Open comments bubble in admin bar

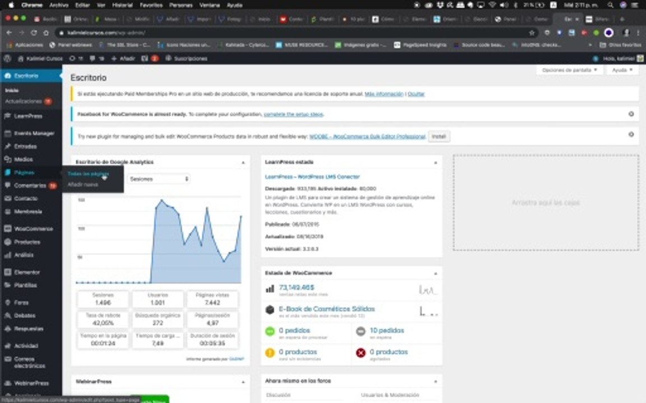(93, 58)
